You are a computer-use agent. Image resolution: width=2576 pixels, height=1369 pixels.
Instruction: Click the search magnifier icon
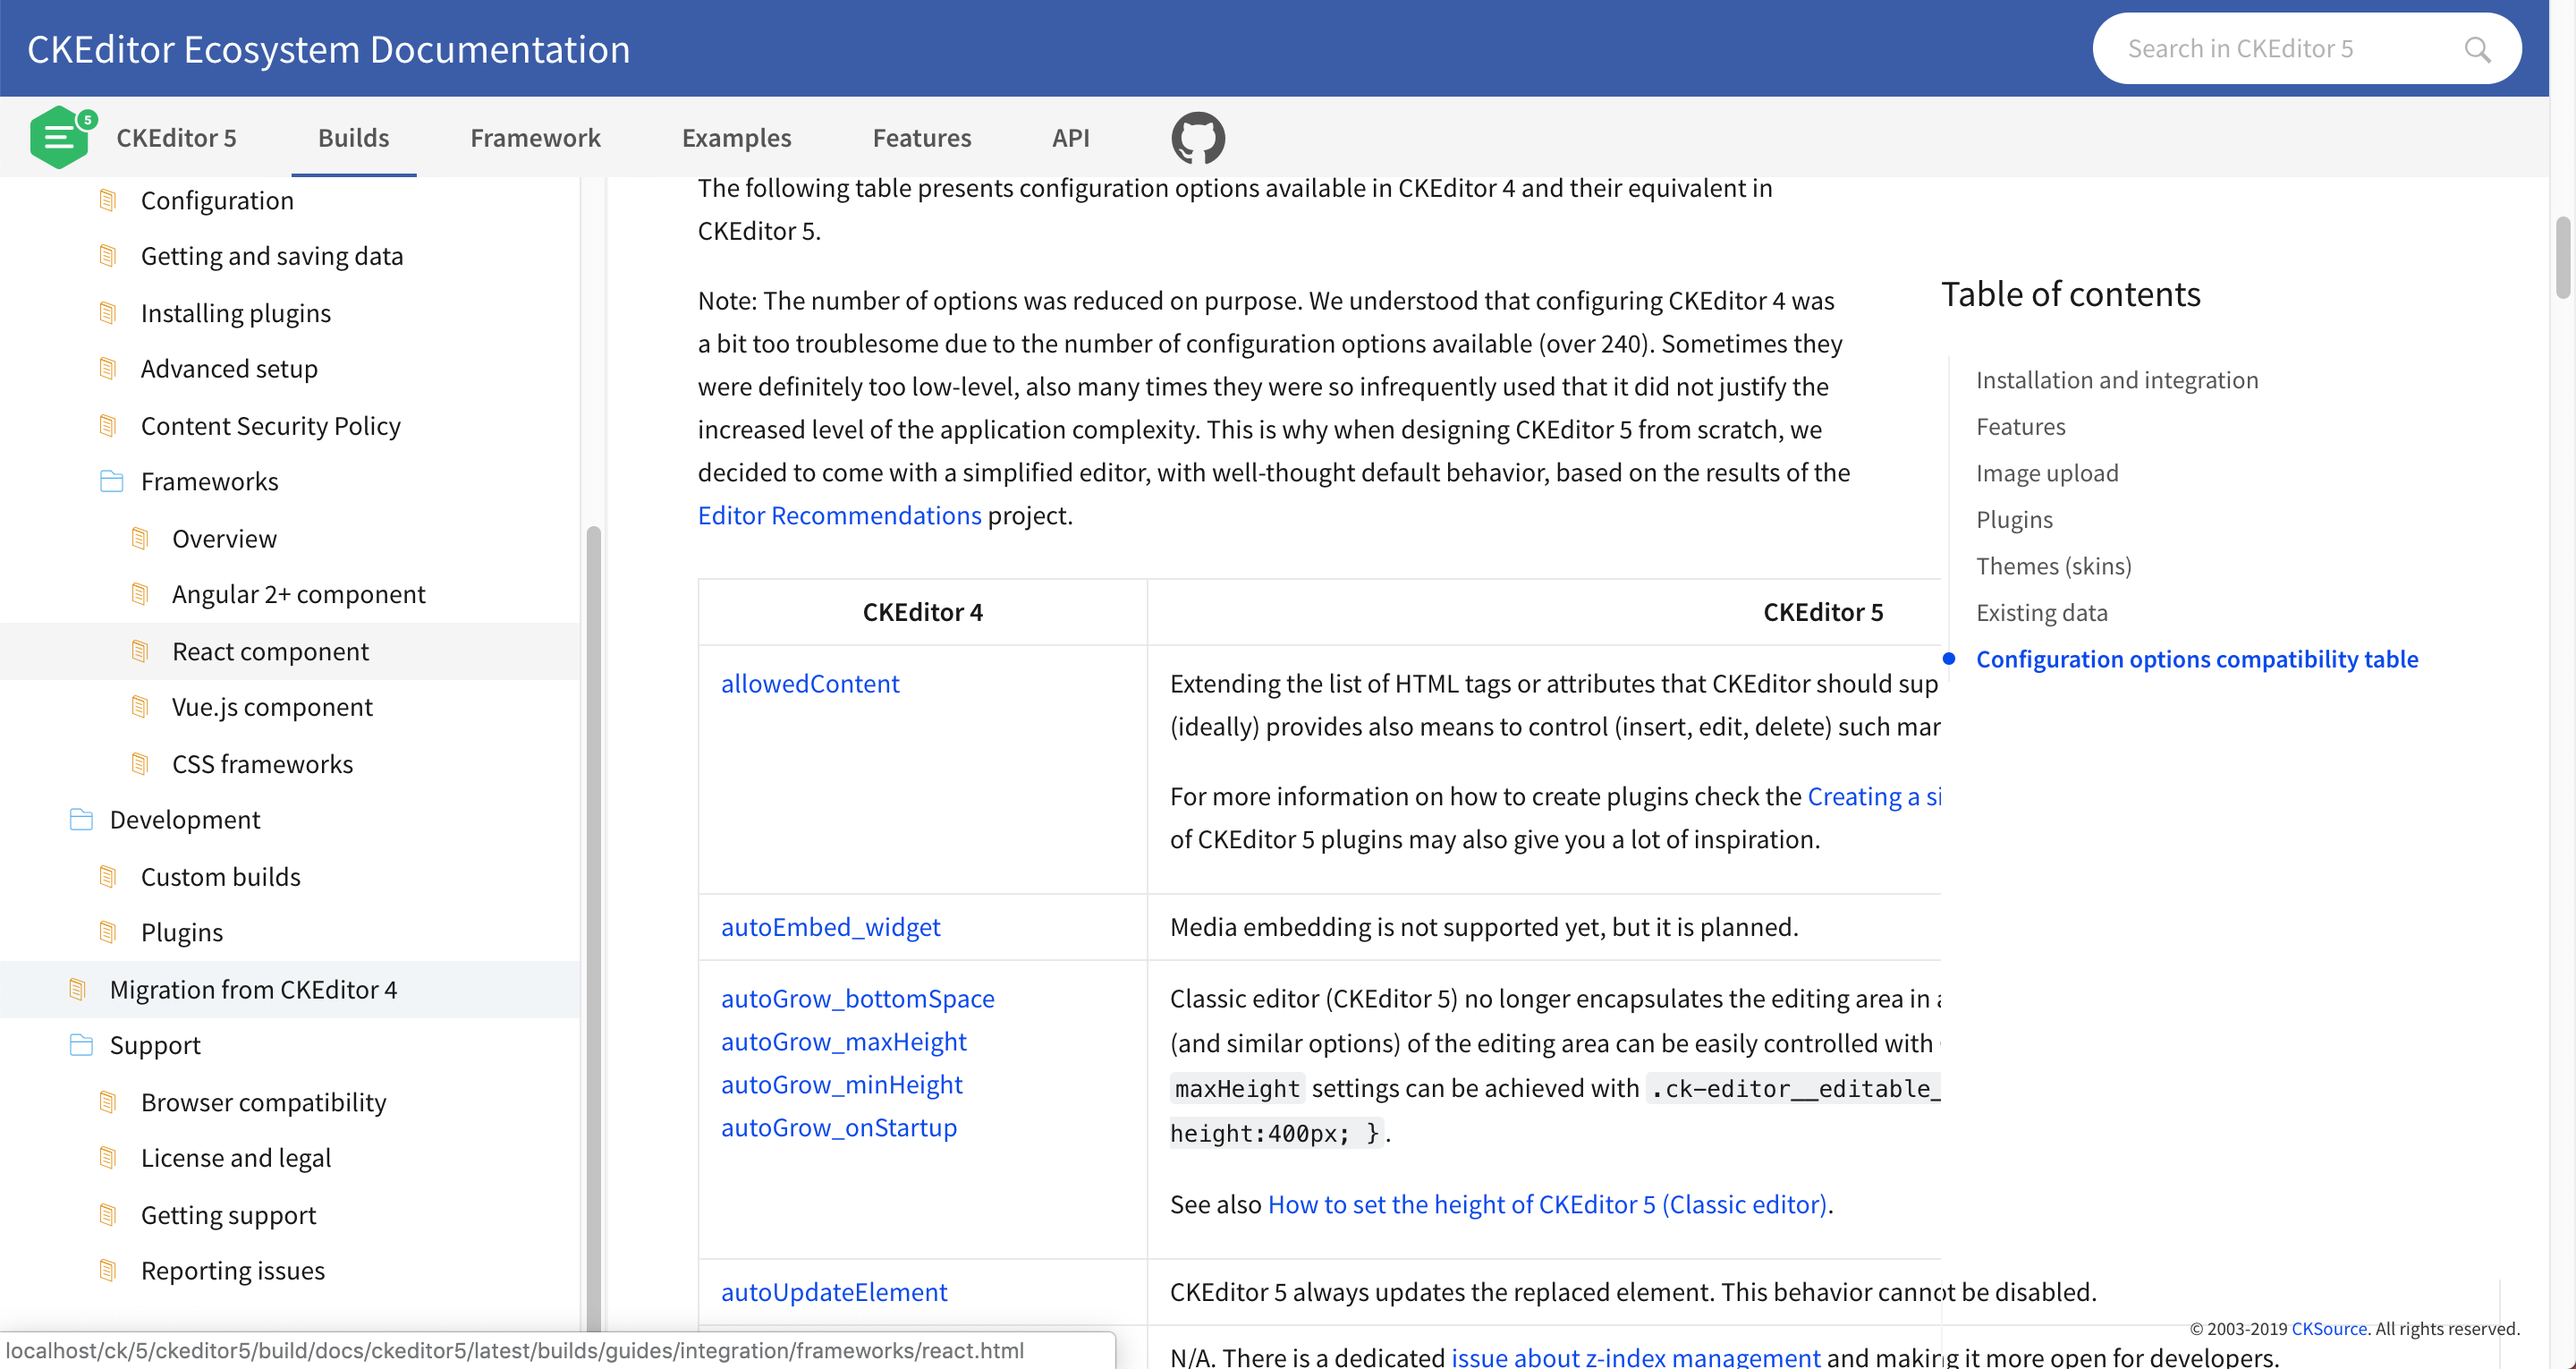pos(2478,48)
